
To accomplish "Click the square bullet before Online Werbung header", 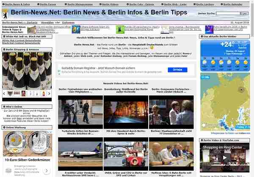I will (4, 127).
